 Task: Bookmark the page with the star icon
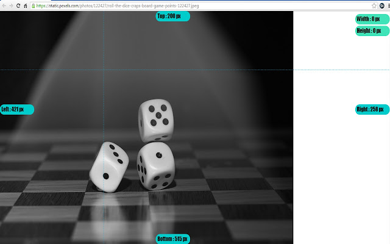374,5
